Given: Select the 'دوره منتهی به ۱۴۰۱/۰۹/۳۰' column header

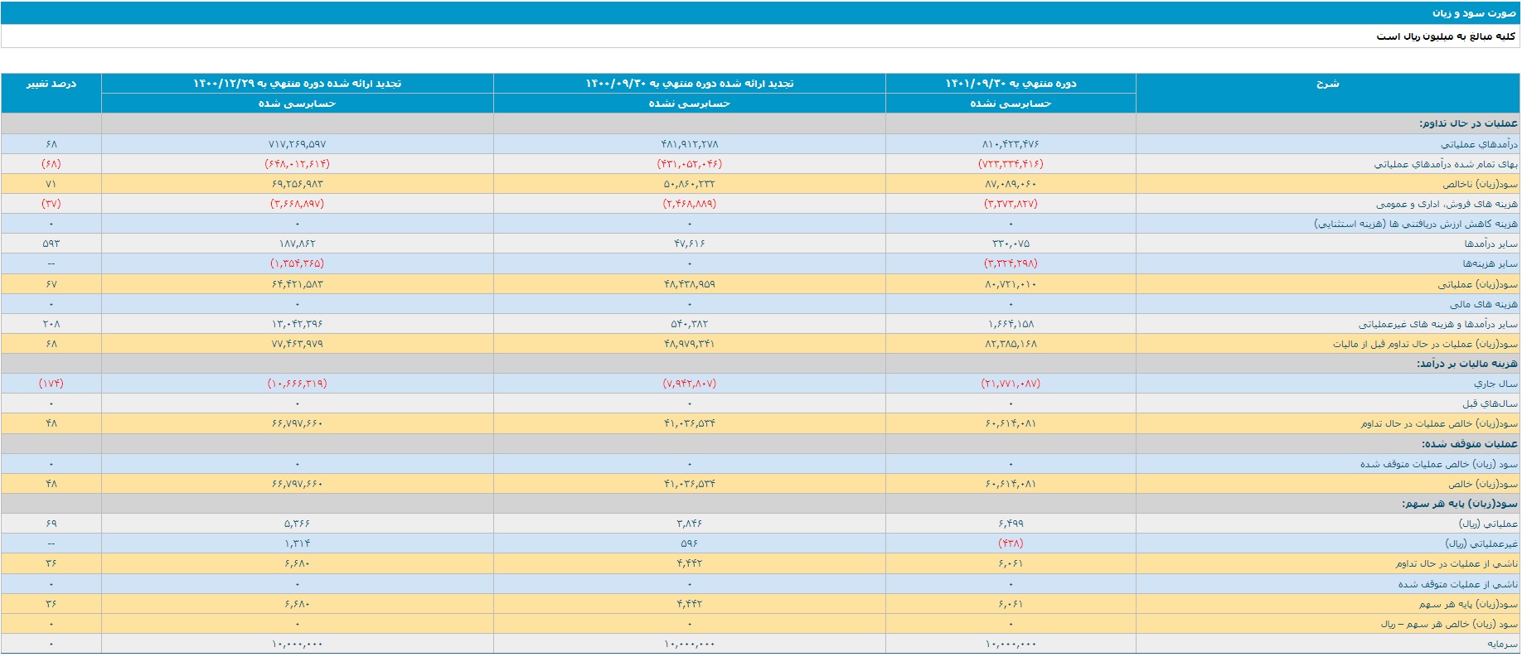Looking at the screenshot, I should [1011, 84].
